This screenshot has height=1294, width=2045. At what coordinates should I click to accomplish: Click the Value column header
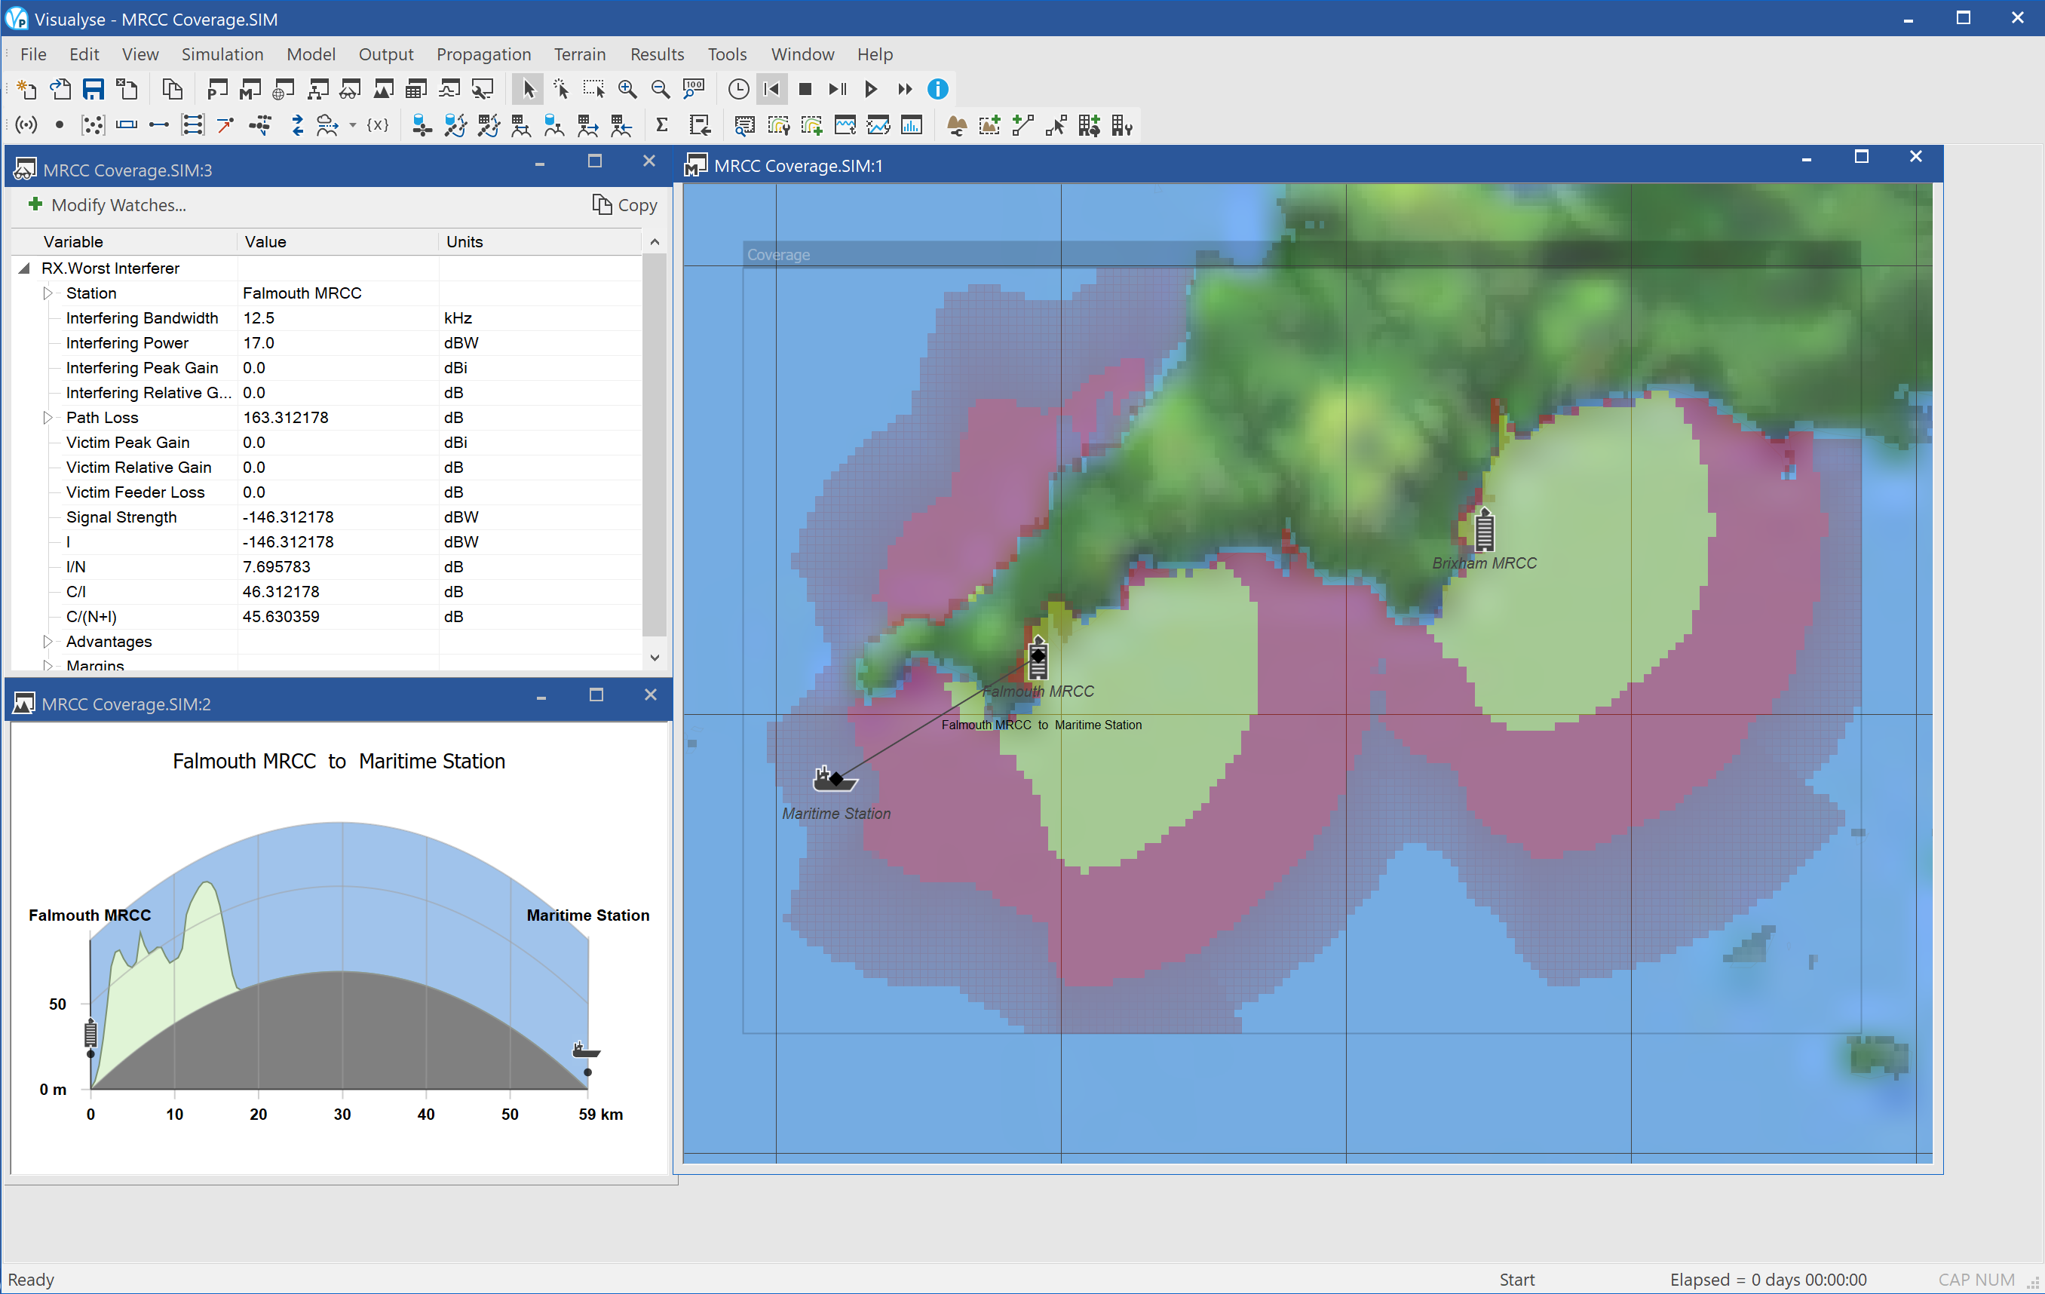pyautogui.click(x=338, y=242)
